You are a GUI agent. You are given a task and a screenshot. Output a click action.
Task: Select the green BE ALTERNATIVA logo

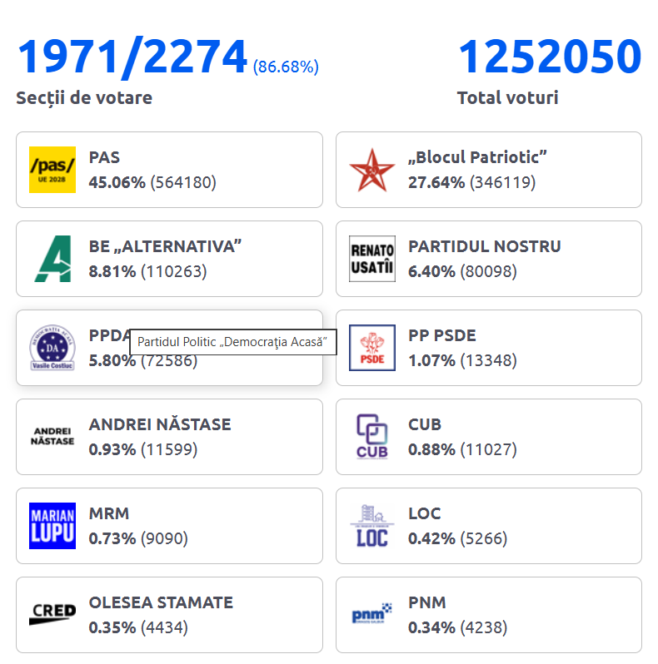[x=52, y=259]
